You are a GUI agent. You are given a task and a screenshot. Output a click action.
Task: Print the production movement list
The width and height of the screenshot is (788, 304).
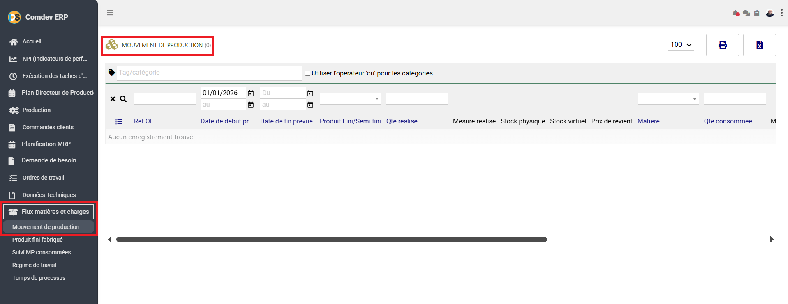click(722, 45)
